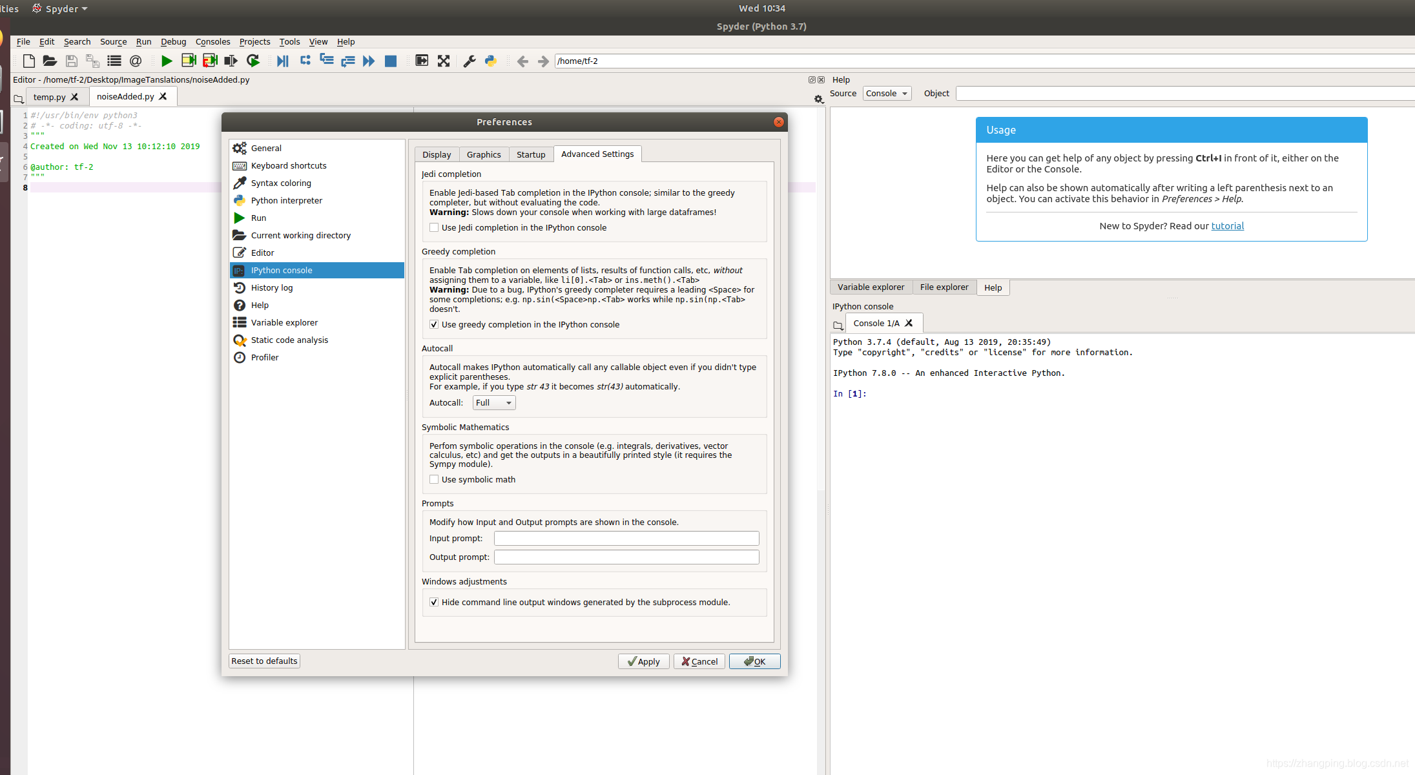The image size is (1415, 775).
Task: Open the Help Source Console dropdown
Action: tap(886, 93)
